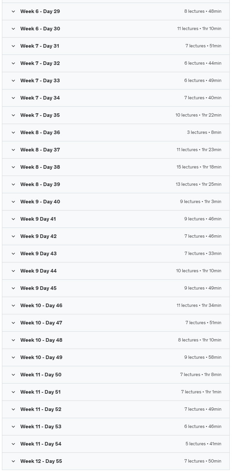This screenshot has height=472, width=232.
Task: Click the arrow next to Week 10 - Day 48
Action: pyautogui.click(x=13, y=340)
